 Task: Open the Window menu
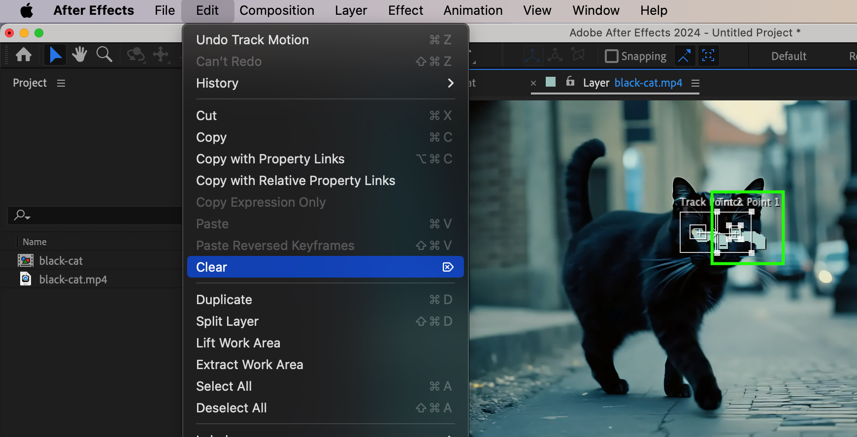(596, 10)
